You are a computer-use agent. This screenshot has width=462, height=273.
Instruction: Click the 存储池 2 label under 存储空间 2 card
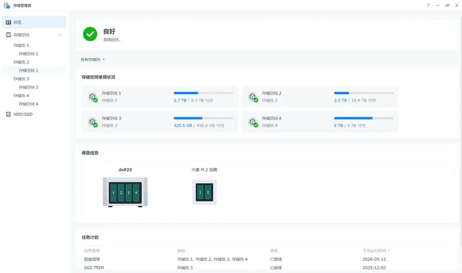click(x=270, y=100)
